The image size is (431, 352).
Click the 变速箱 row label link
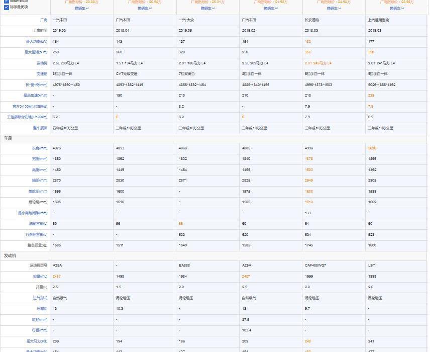pos(42,74)
